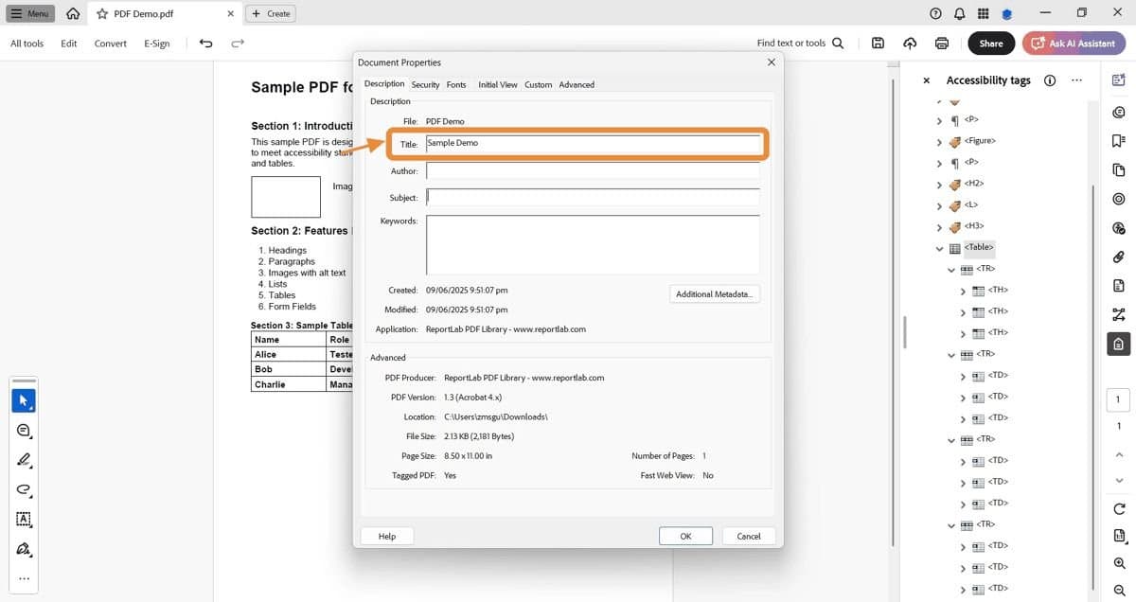Open the Accessibility tags panel icon
The height and width of the screenshot is (602, 1136).
click(1118, 343)
